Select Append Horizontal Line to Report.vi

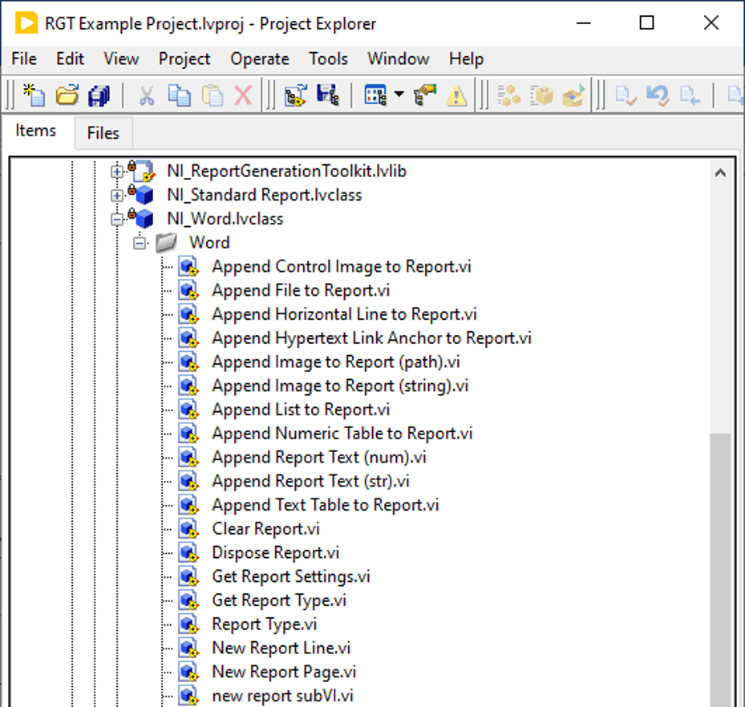pyautogui.click(x=344, y=314)
